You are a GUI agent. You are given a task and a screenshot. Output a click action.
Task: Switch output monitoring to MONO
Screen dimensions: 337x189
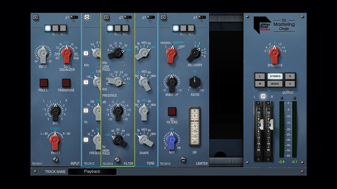pos(275,83)
